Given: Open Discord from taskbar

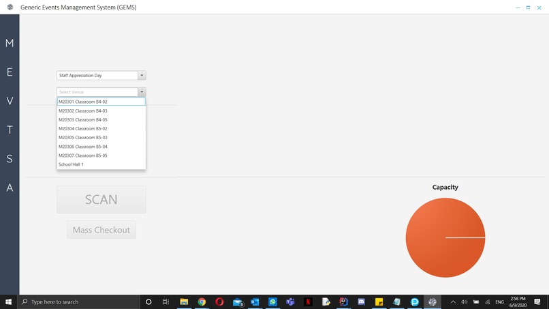Looking at the screenshot, I should 361,301.
